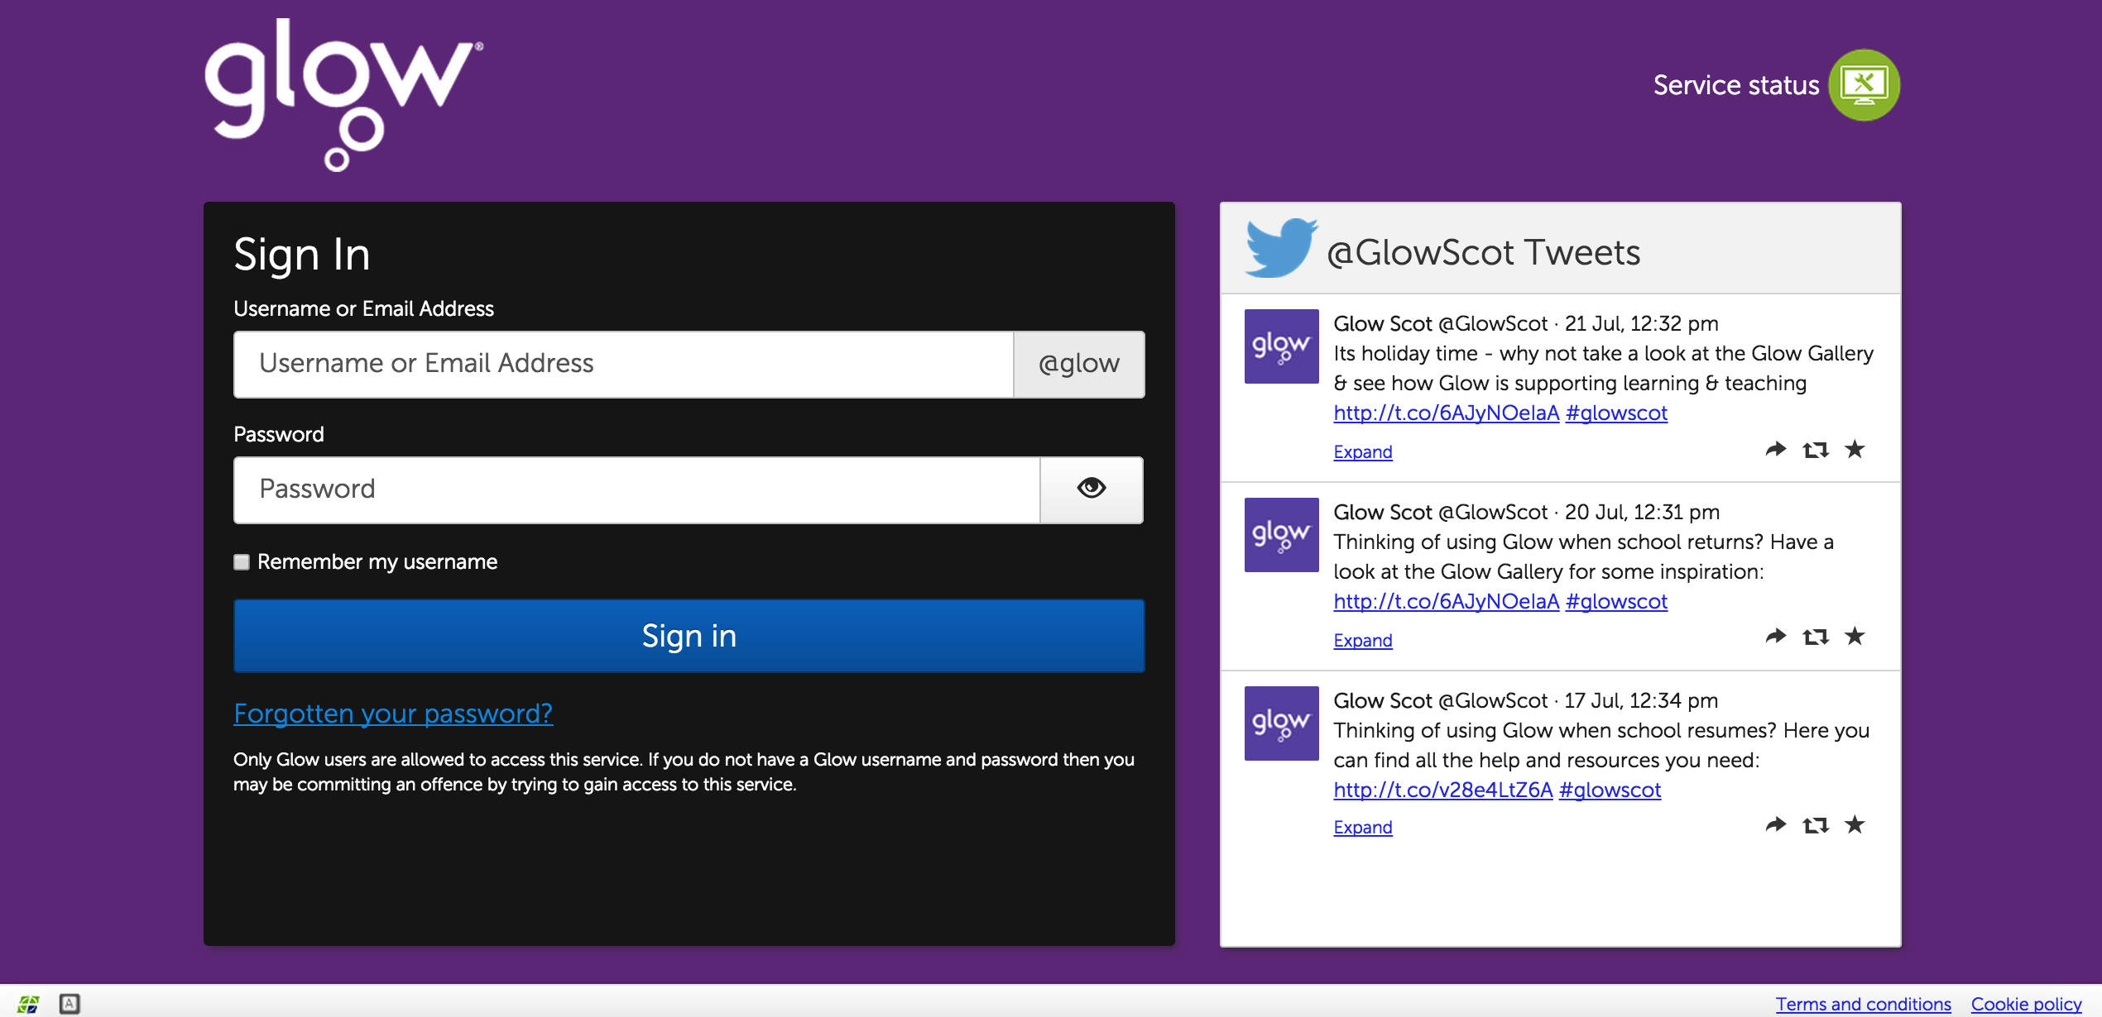Click the @GlowScot Tweets heading
The width and height of the screenshot is (2102, 1017).
point(1483,252)
